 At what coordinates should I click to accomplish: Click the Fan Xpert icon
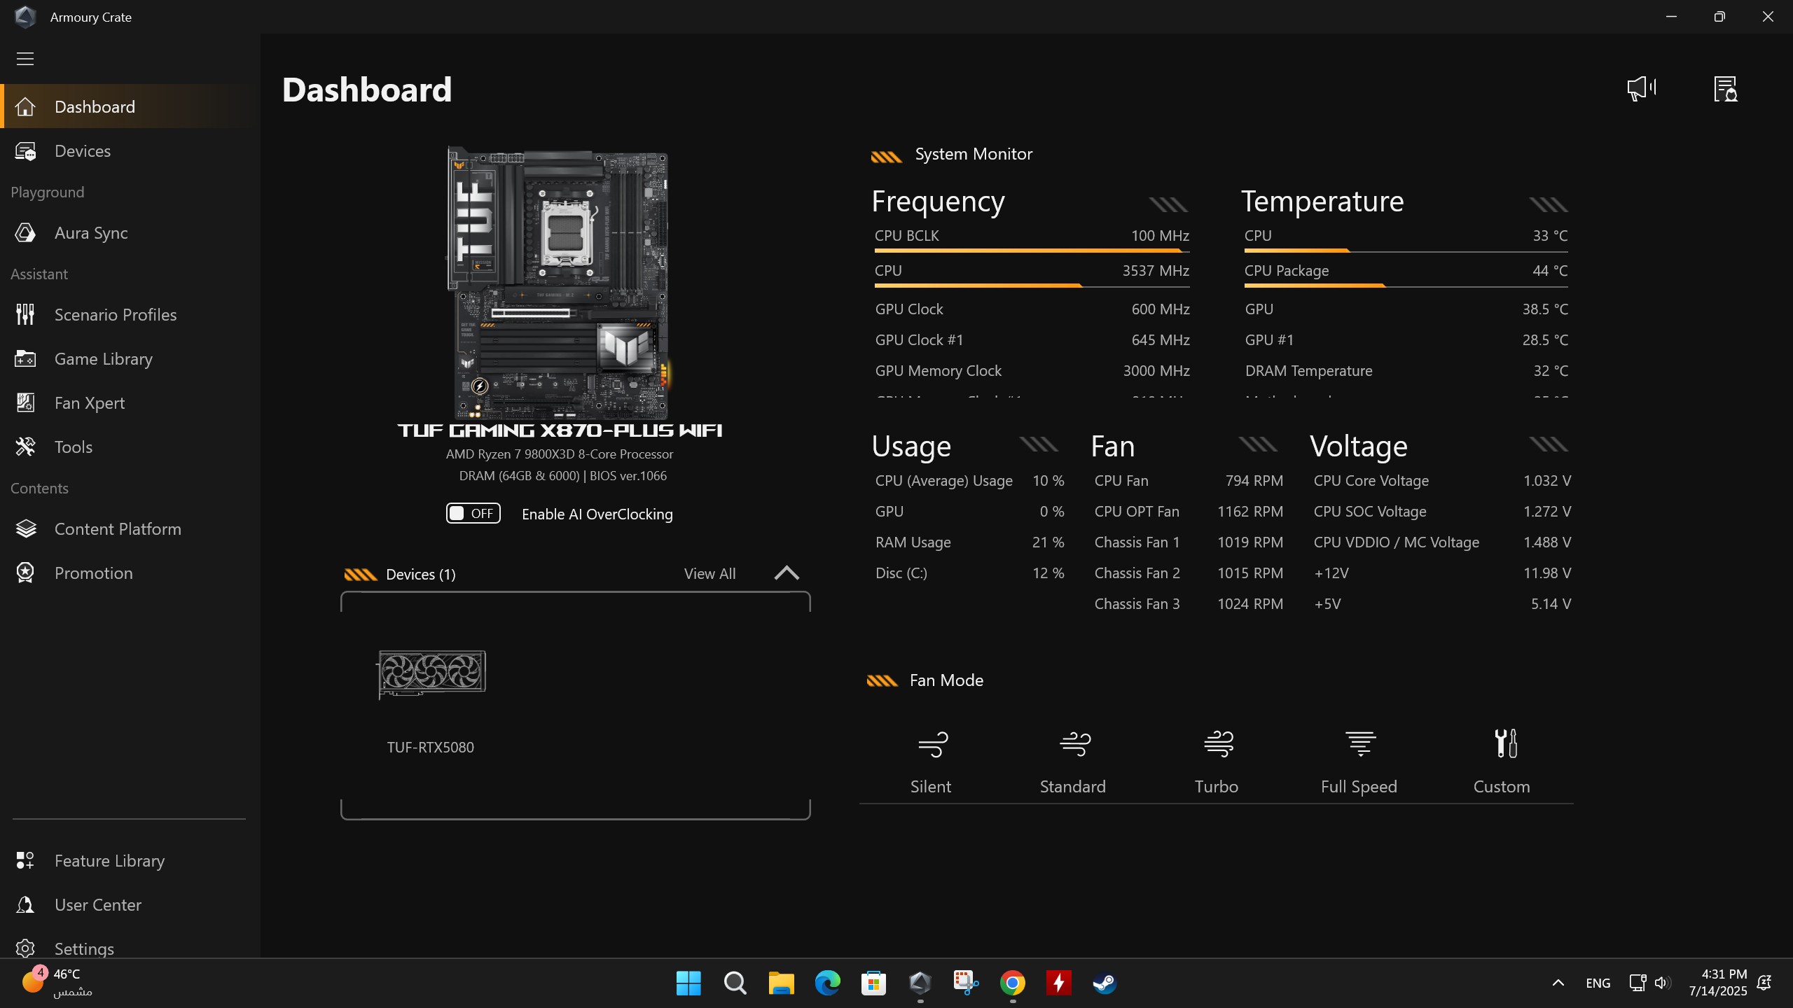pos(25,403)
